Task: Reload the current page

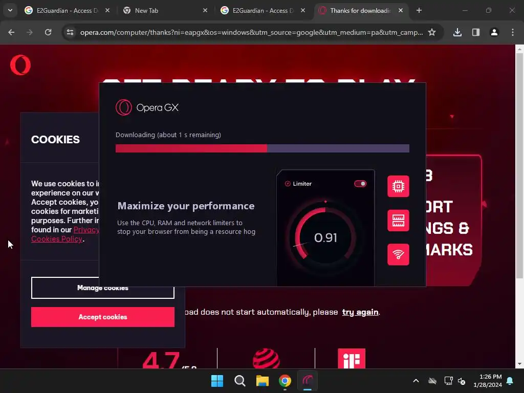Action: coord(48,32)
